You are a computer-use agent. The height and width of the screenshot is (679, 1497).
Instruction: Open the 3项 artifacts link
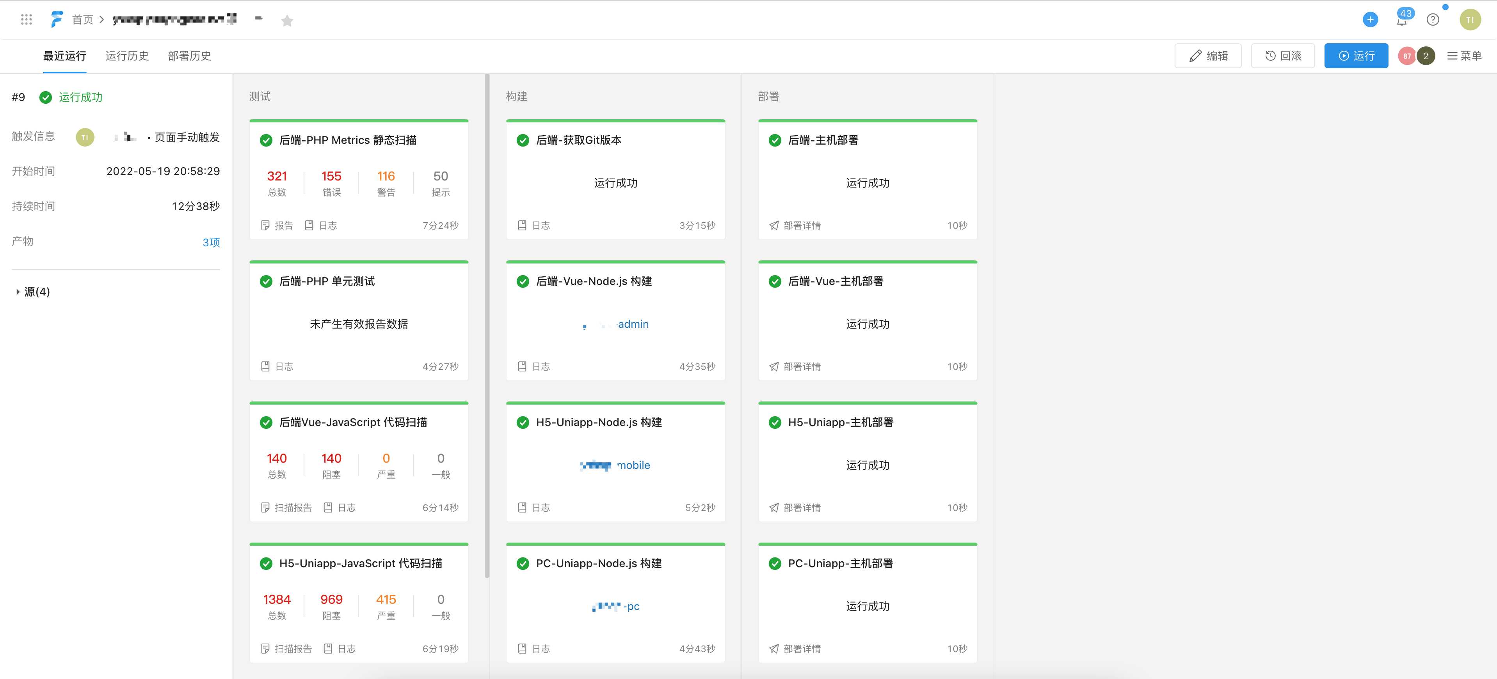[x=211, y=242]
